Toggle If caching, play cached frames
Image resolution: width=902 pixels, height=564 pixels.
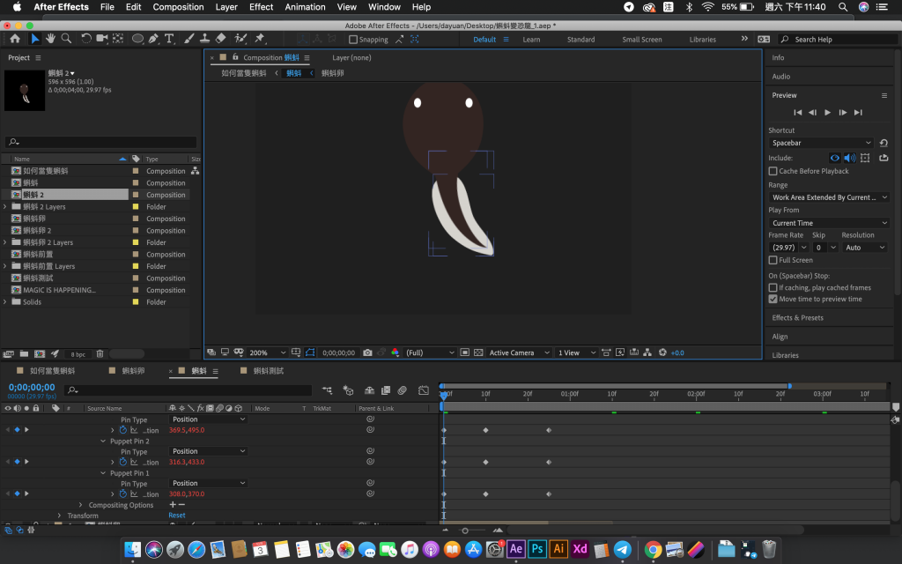773,288
